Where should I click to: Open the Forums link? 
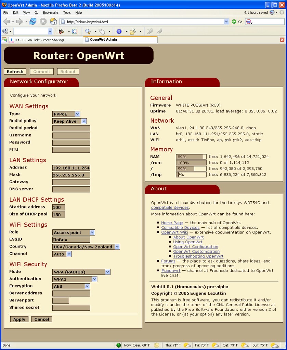pyautogui.click(x=168, y=261)
